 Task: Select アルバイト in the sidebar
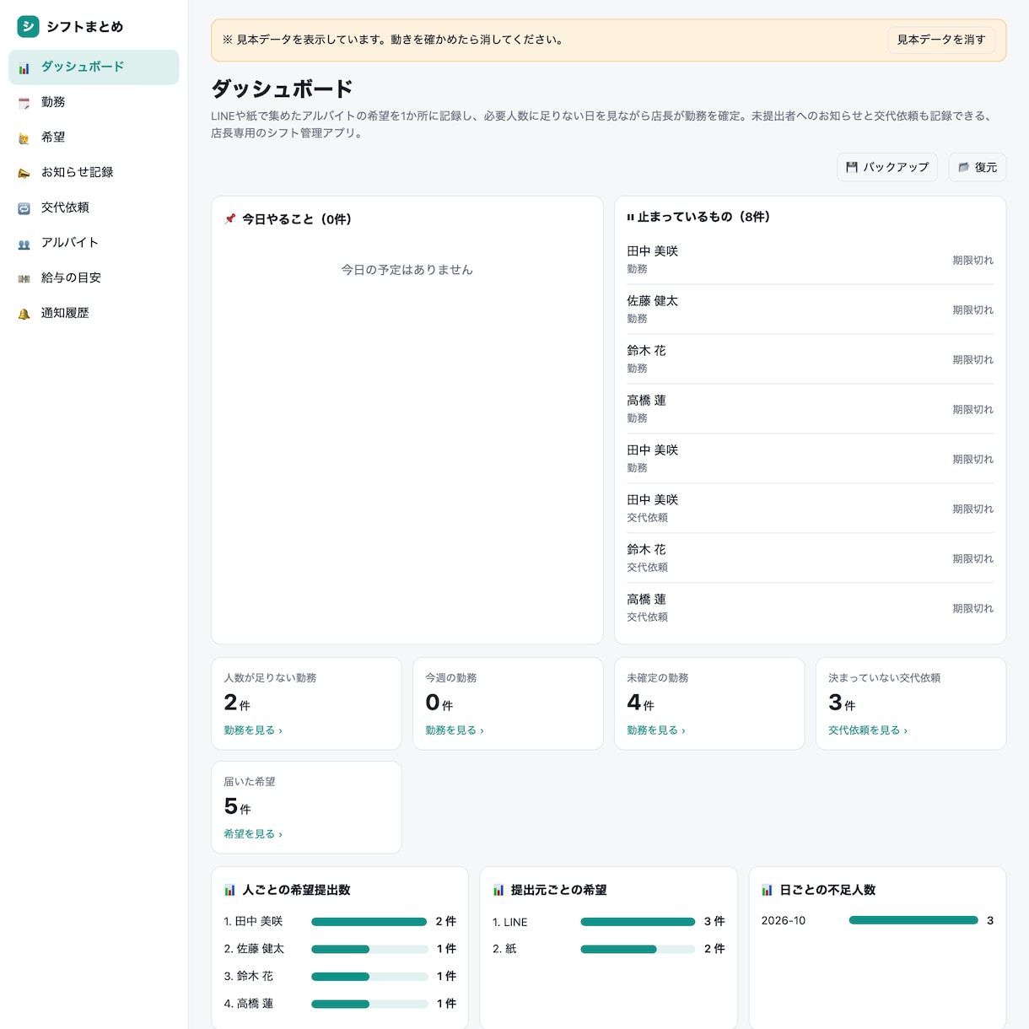tap(94, 243)
